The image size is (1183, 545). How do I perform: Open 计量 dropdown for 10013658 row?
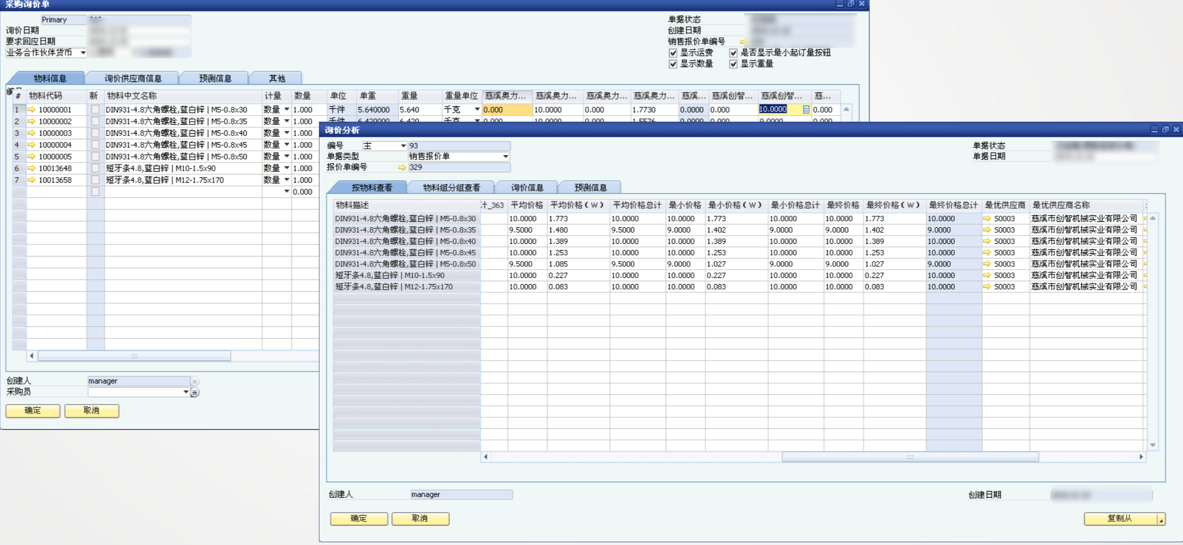click(x=287, y=180)
